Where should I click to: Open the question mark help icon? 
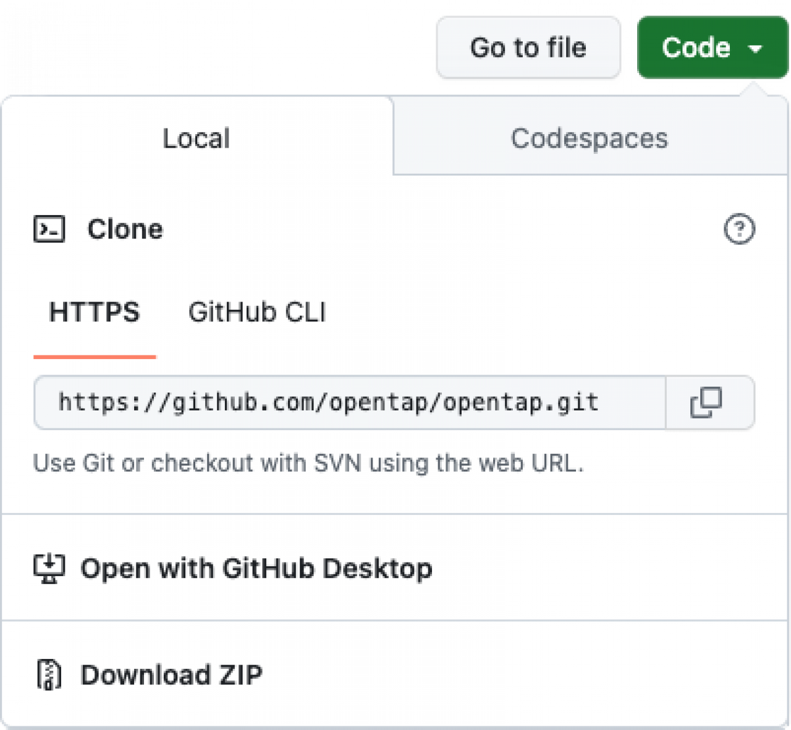(739, 229)
